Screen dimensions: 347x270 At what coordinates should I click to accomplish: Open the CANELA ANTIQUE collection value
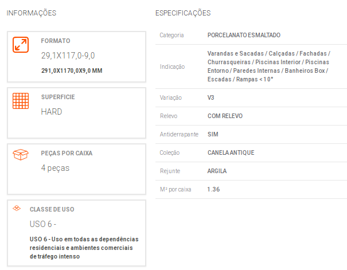[x=231, y=152]
